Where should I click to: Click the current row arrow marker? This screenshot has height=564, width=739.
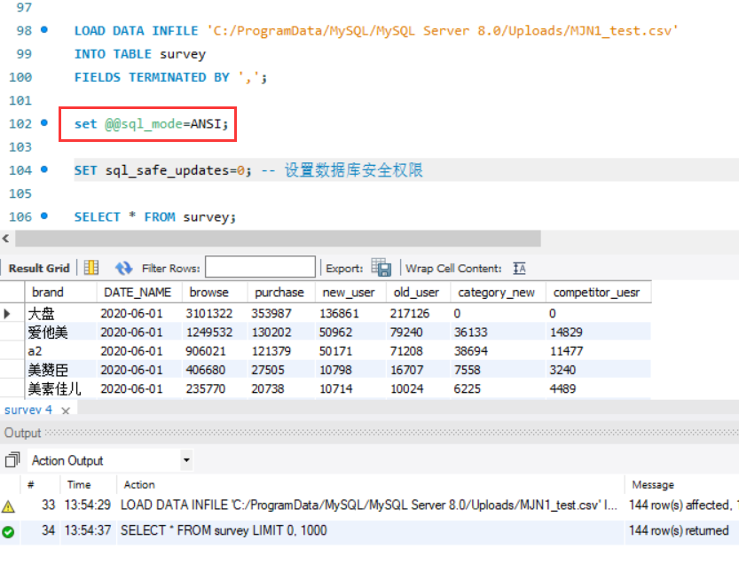tap(7, 313)
